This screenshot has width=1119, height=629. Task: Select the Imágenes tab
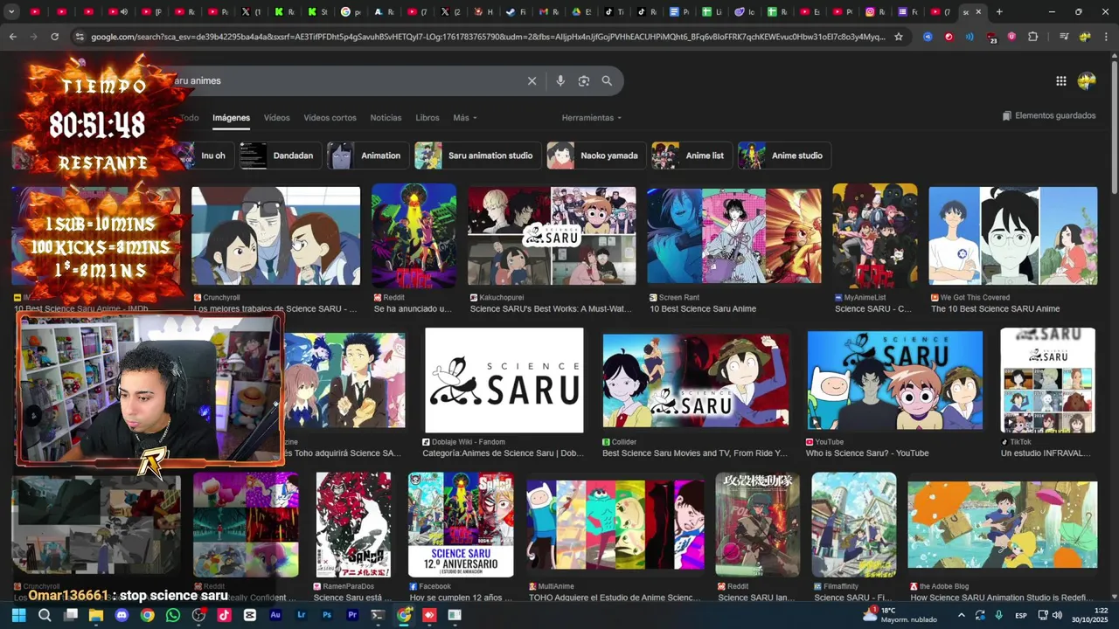[x=231, y=118]
